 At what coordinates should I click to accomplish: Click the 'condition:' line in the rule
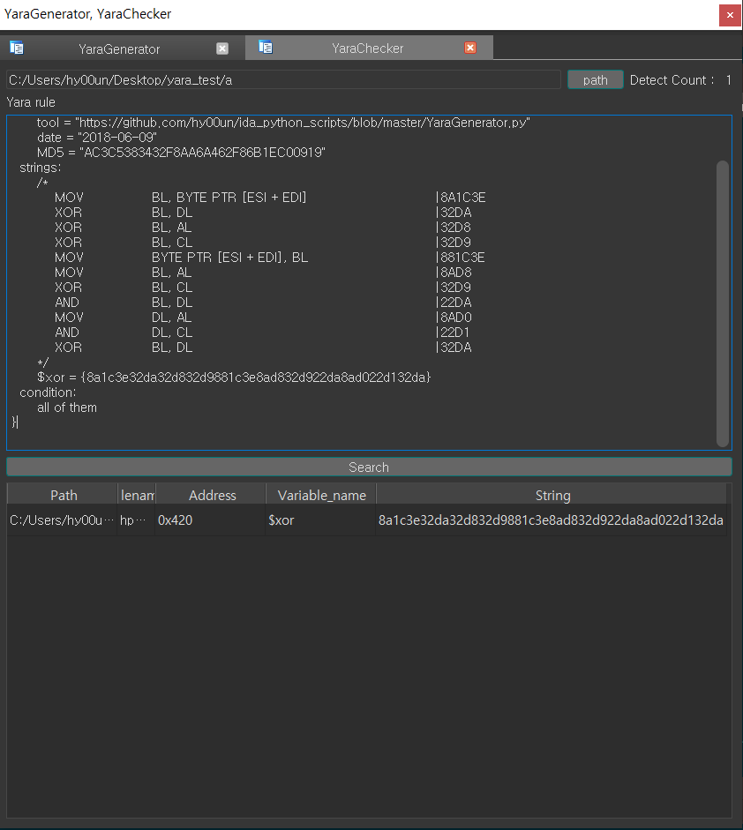click(48, 393)
